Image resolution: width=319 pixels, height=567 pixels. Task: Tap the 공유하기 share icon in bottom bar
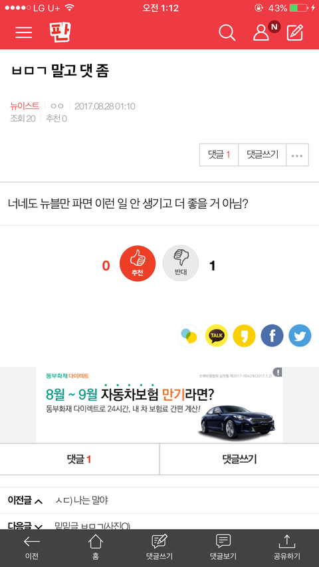click(287, 548)
